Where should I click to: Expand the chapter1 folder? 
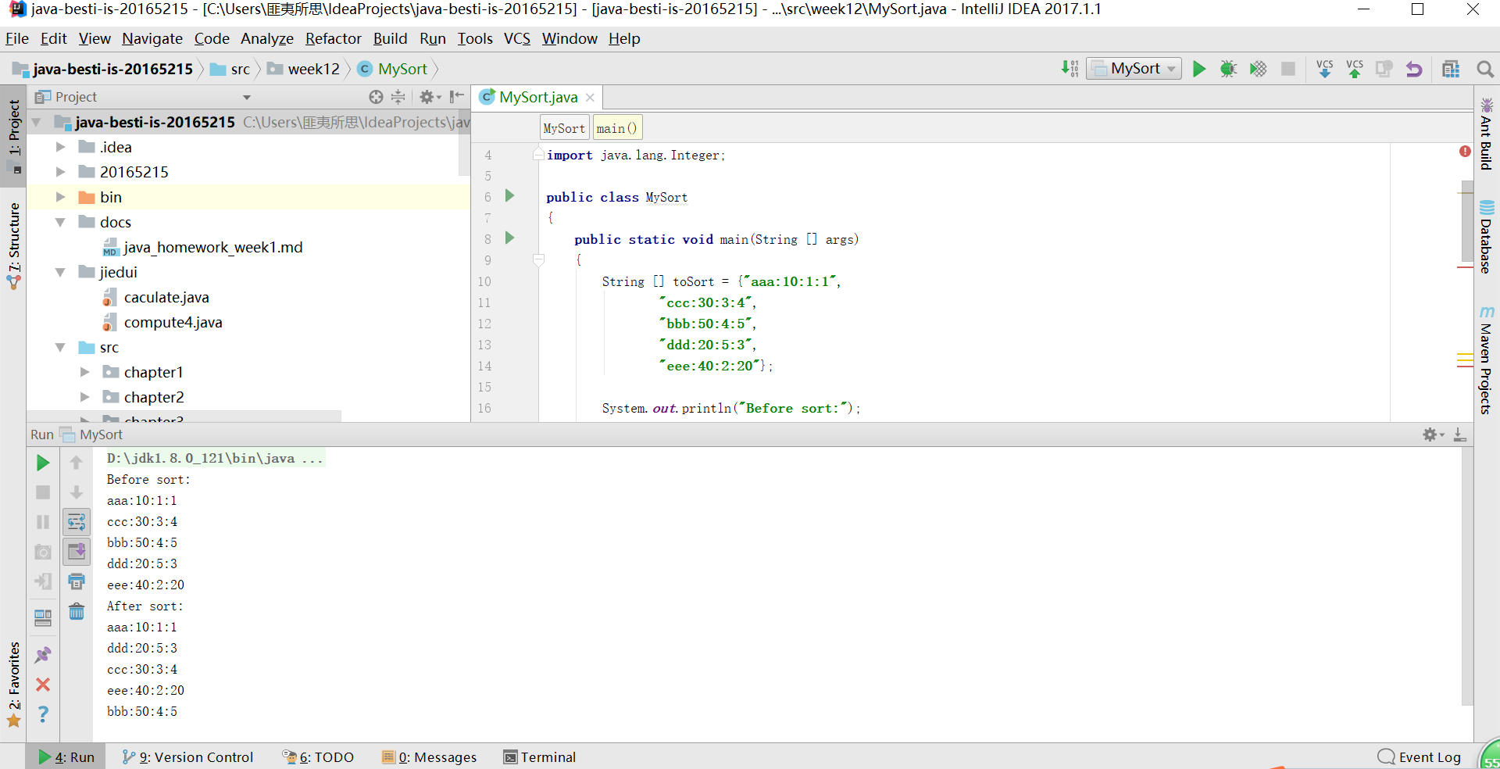[84, 372]
